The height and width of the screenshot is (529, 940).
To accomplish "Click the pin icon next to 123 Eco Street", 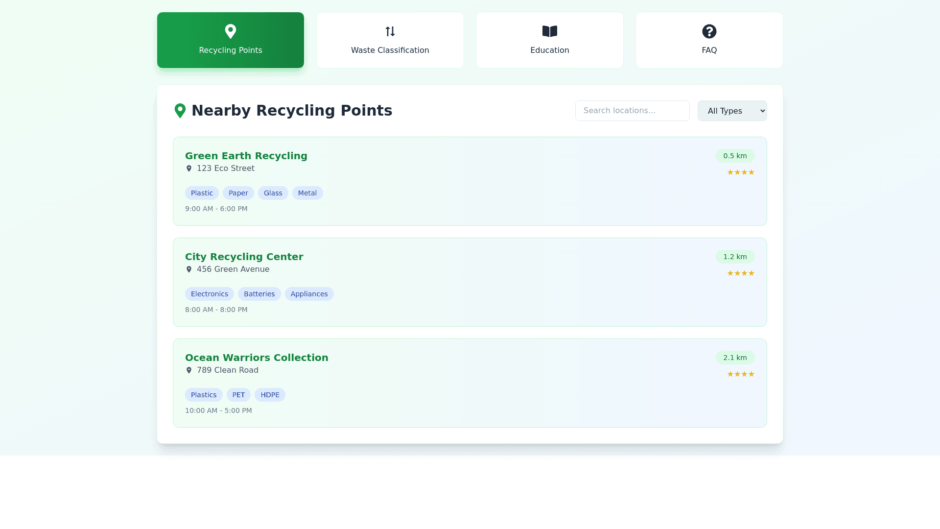I will click(x=189, y=168).
